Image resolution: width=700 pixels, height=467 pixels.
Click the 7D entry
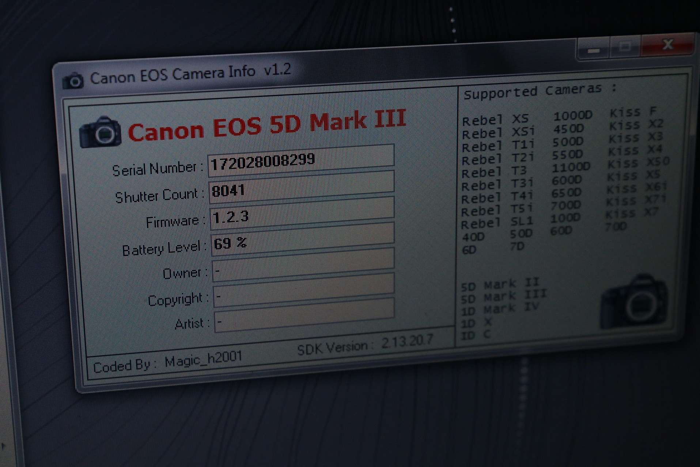tap(517, 246)
